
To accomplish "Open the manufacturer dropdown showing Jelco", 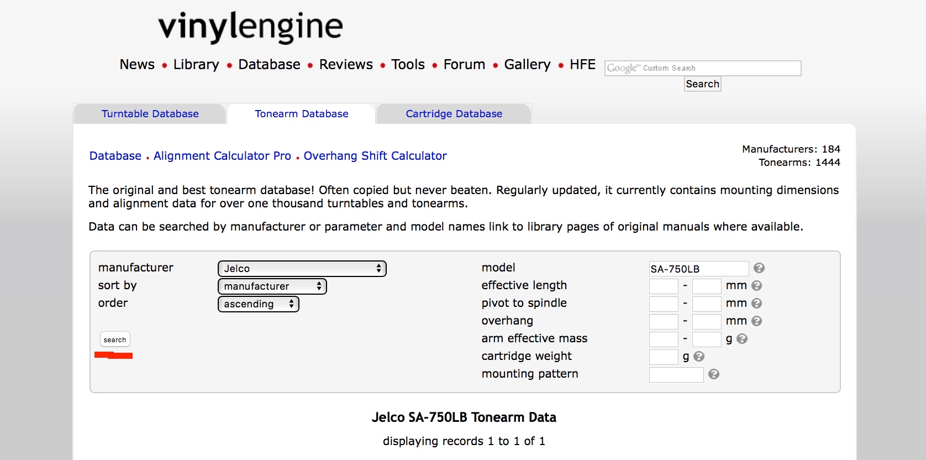I will (302, 269).
